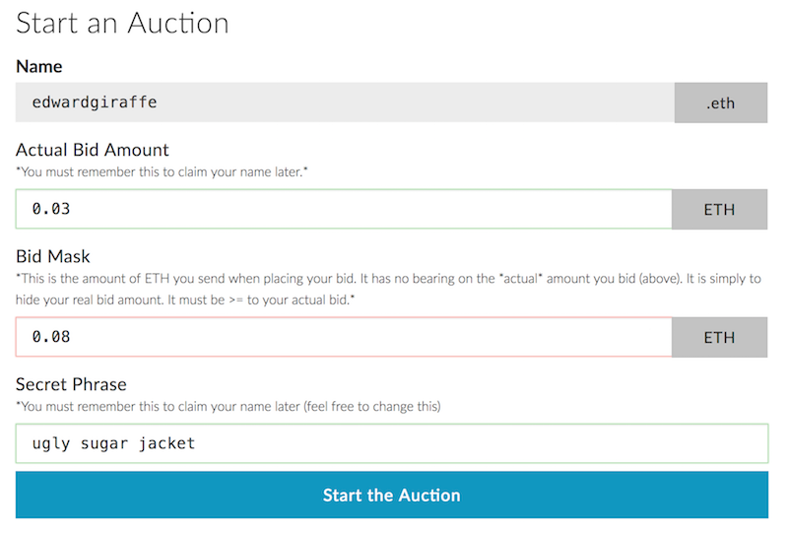The height and width of the screenshot is (535, 788).
Task: Click the word "ugly" in secret phrase
Action: [51, 443]
